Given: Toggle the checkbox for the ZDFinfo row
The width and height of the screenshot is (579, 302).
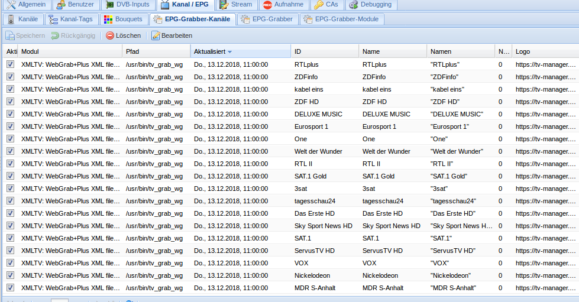Looking at the screenshot, I should (10, 77).
